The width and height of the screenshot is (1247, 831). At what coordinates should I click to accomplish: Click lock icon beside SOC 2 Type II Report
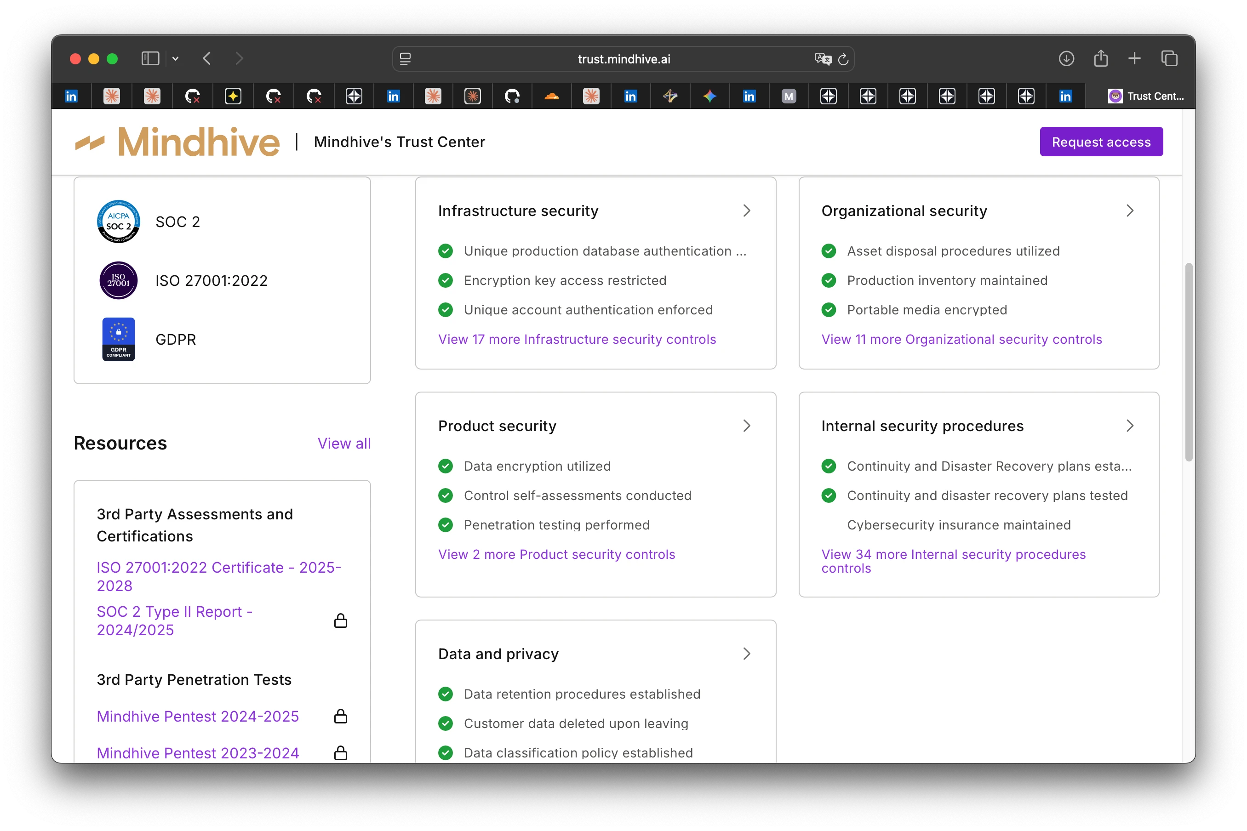click(x=340, y=620)
